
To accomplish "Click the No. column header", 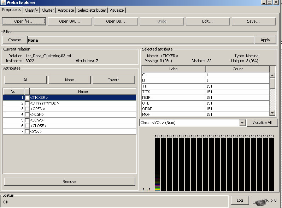I will point(14,91).
